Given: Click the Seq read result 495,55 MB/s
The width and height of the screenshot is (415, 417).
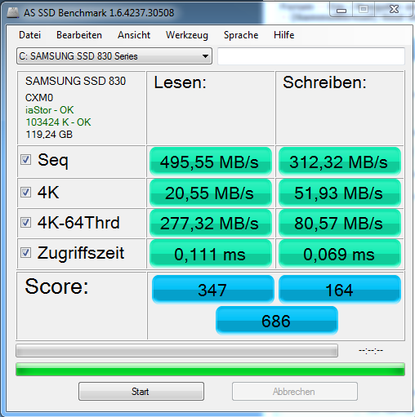Looking at the screenshot, I should tap(211, 162).
